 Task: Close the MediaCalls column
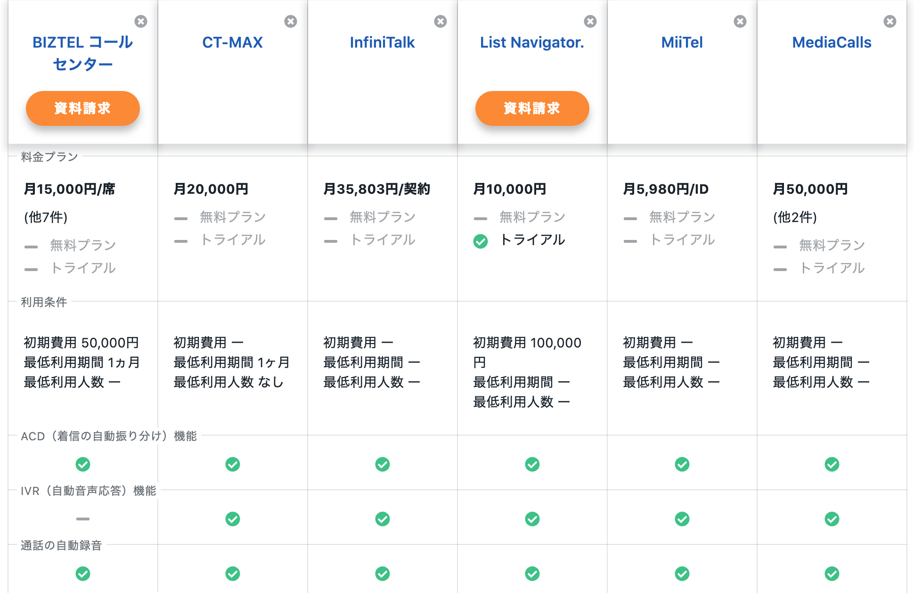tap(890, 21)
